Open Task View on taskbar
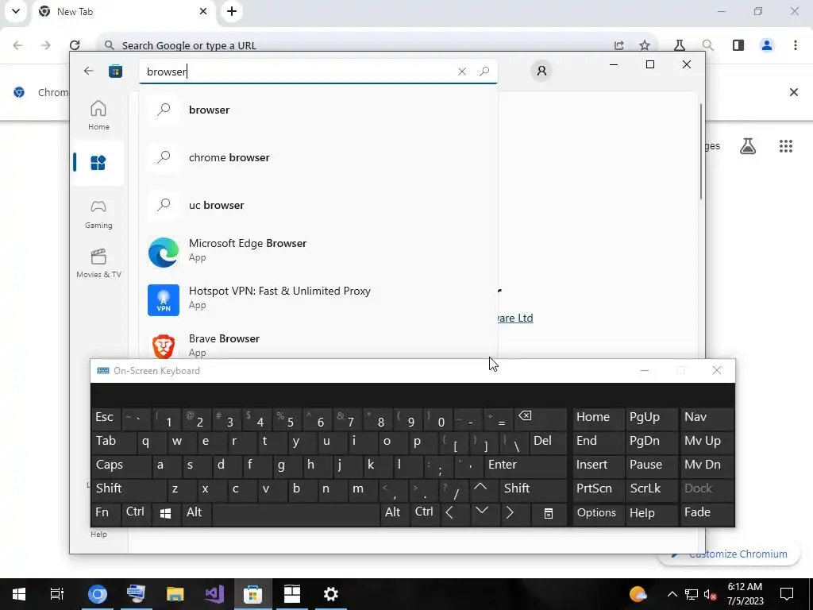Screen dimensions: 813x610 56,594
